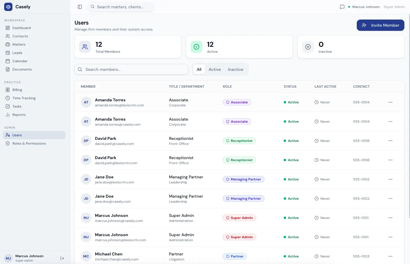Viewport: 410px width, 264px height.
Task: View Reports in the sidebar
Action: click(34, 115)
